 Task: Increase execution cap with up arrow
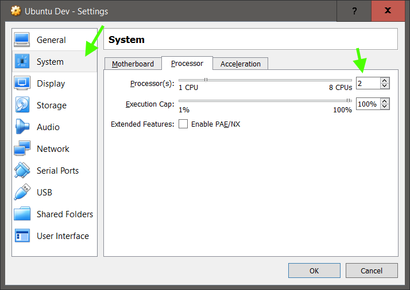385,101
